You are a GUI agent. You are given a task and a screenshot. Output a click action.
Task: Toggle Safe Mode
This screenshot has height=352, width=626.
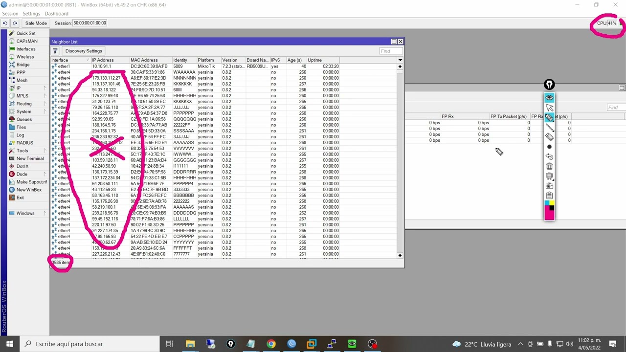[x=36, y=23]
